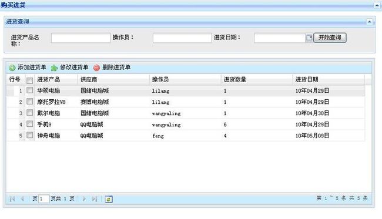
Task: Click the 进货日期 date input field
Action: click(280, 38)
